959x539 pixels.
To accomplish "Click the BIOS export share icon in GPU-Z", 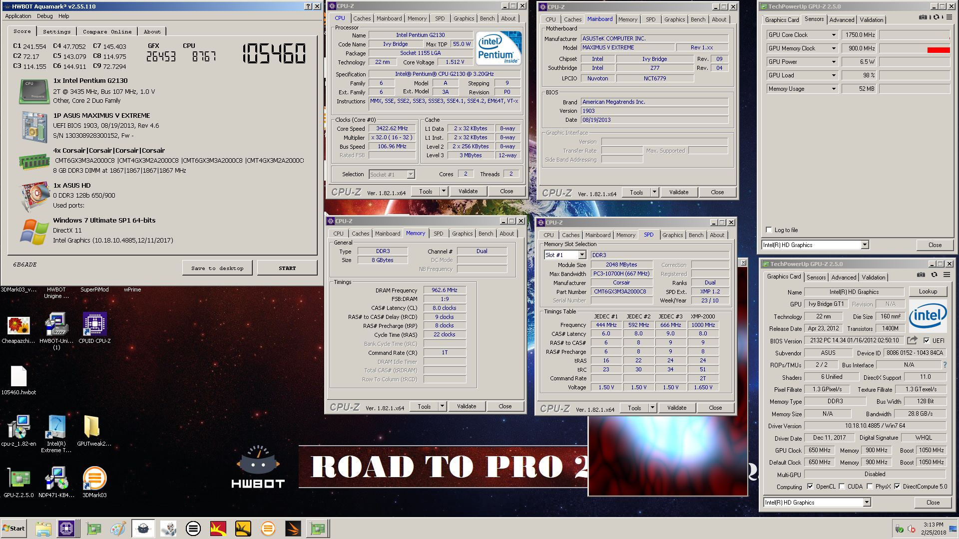I will [x=912, y=340].
